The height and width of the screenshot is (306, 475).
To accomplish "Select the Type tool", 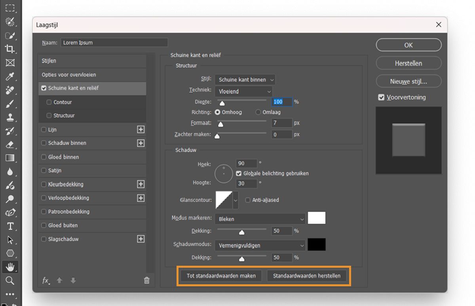I will click(x=11, y=226).
